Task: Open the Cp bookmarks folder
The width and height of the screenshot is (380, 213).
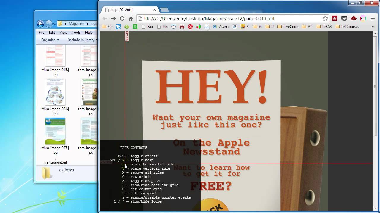Action: (107, 27)
